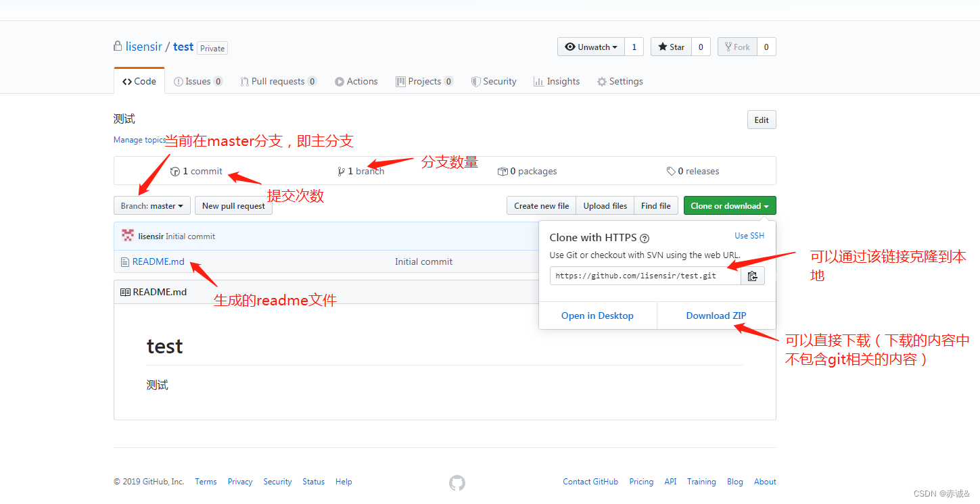View the 1 commit history link
The image size is (980, 504).
coord(196,171)
